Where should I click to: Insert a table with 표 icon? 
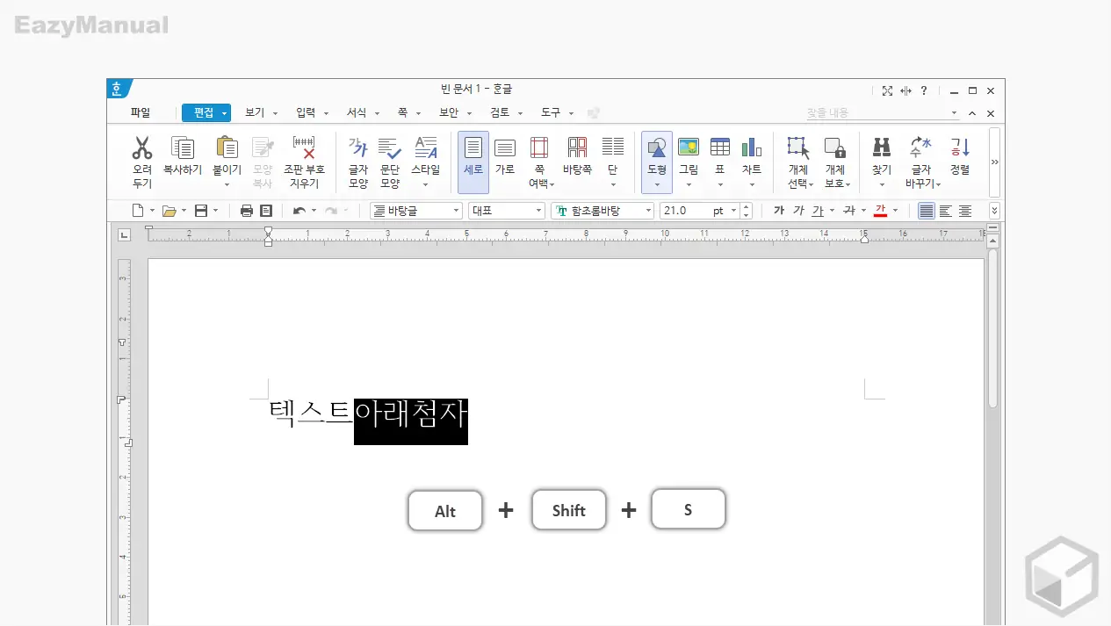click(720, 148)
